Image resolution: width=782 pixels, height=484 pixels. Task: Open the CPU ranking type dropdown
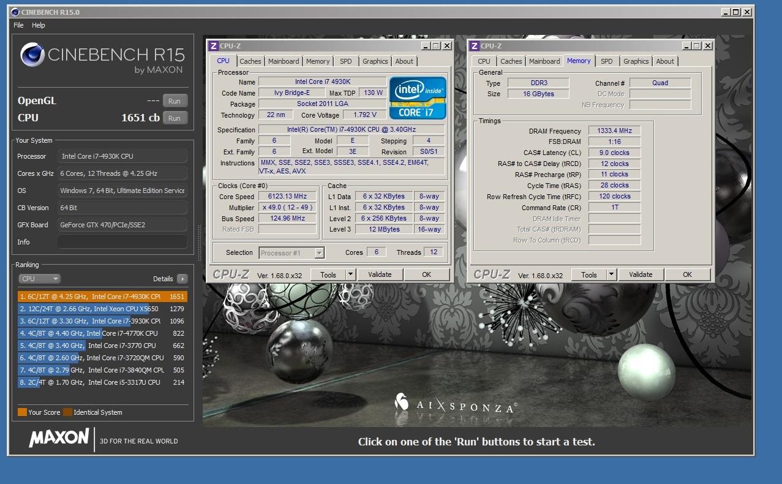click(40, 279)
